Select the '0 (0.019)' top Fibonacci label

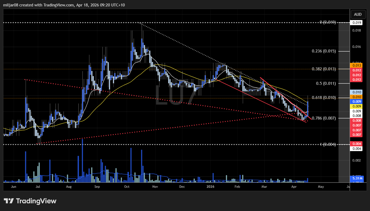tap(328, 22)
